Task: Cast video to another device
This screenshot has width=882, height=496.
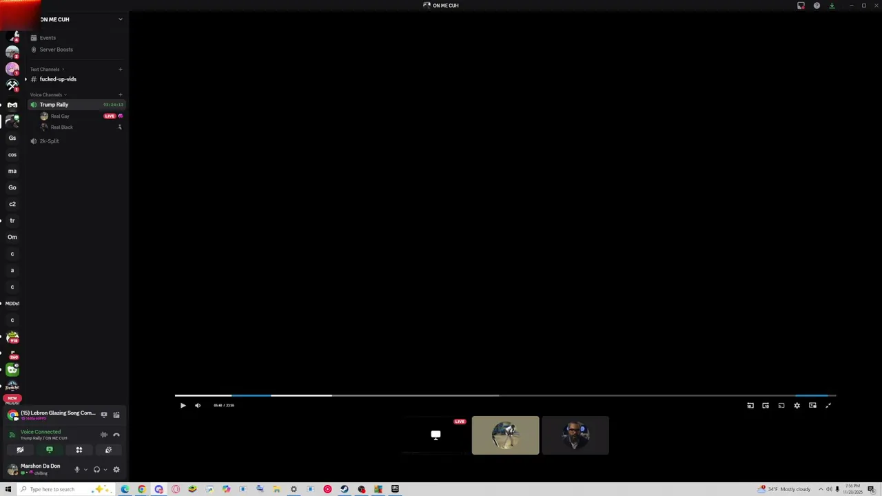Action: click(781, 405)
